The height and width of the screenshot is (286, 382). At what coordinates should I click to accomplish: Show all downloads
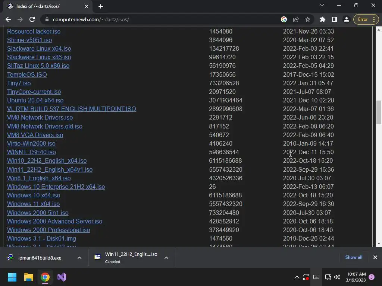(x=354, y=257)
